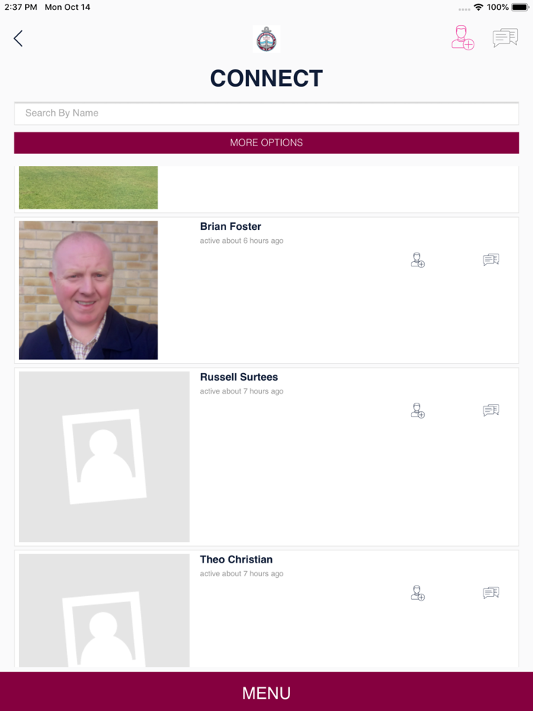This screenshot has height=711, width=533.
Task: Open Theo Christian's profile name
Action: point(236,559)
